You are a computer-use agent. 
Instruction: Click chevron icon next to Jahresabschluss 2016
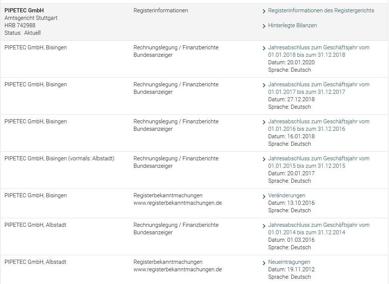pos(264,122)
